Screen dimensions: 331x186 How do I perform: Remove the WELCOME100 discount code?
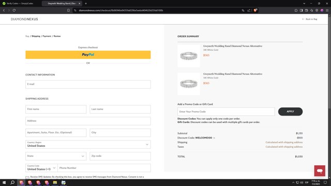214,138
